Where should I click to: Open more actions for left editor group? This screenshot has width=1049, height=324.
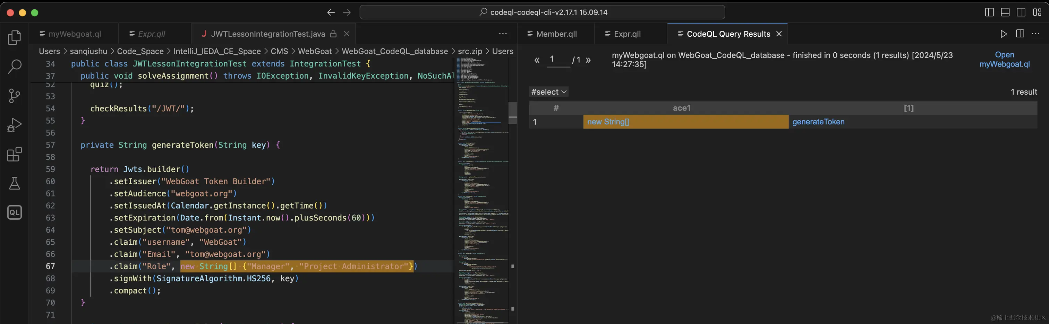tap(503, 34)
